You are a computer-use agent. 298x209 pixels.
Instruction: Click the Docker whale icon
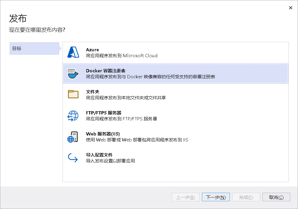73,74
